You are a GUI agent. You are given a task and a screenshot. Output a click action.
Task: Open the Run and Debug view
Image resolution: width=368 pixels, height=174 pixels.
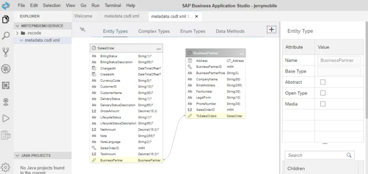point(6,118)
